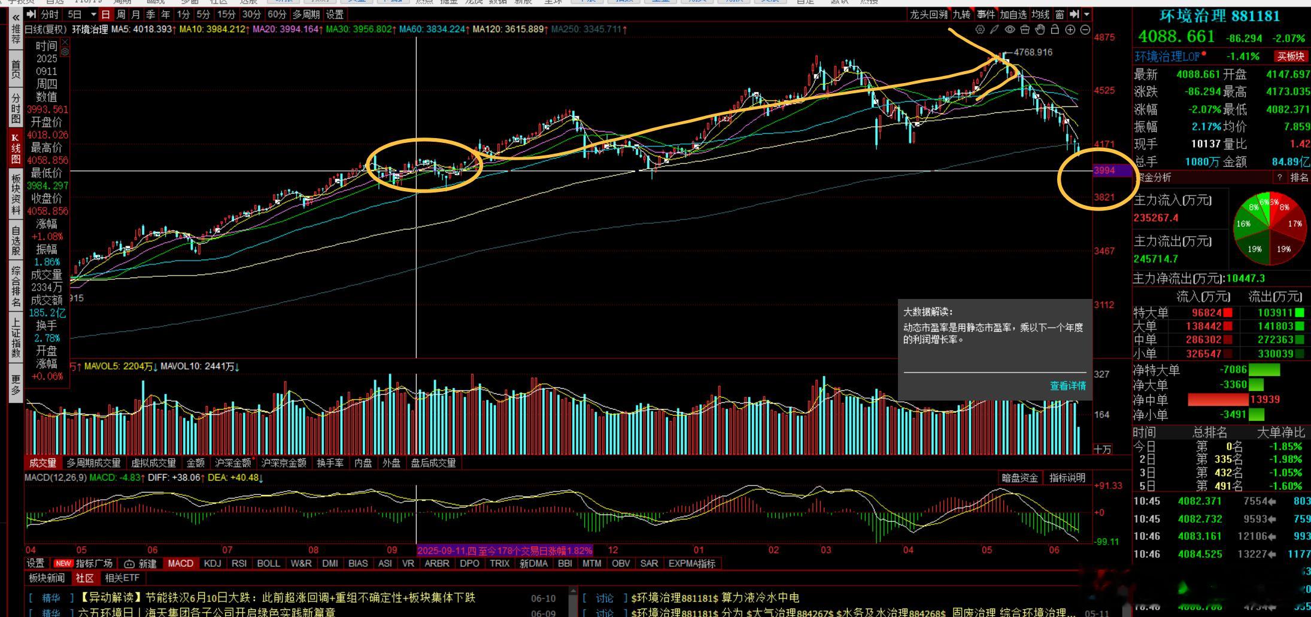The height and width of the screenshot is (617, 1311).
Task: Open 推荐 in left sidebar
Action: 16,35
